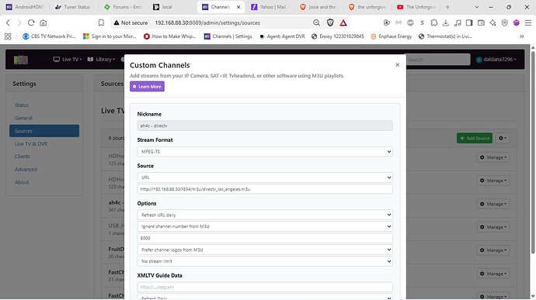Open the extensions puzzle icon

[433, 22]
